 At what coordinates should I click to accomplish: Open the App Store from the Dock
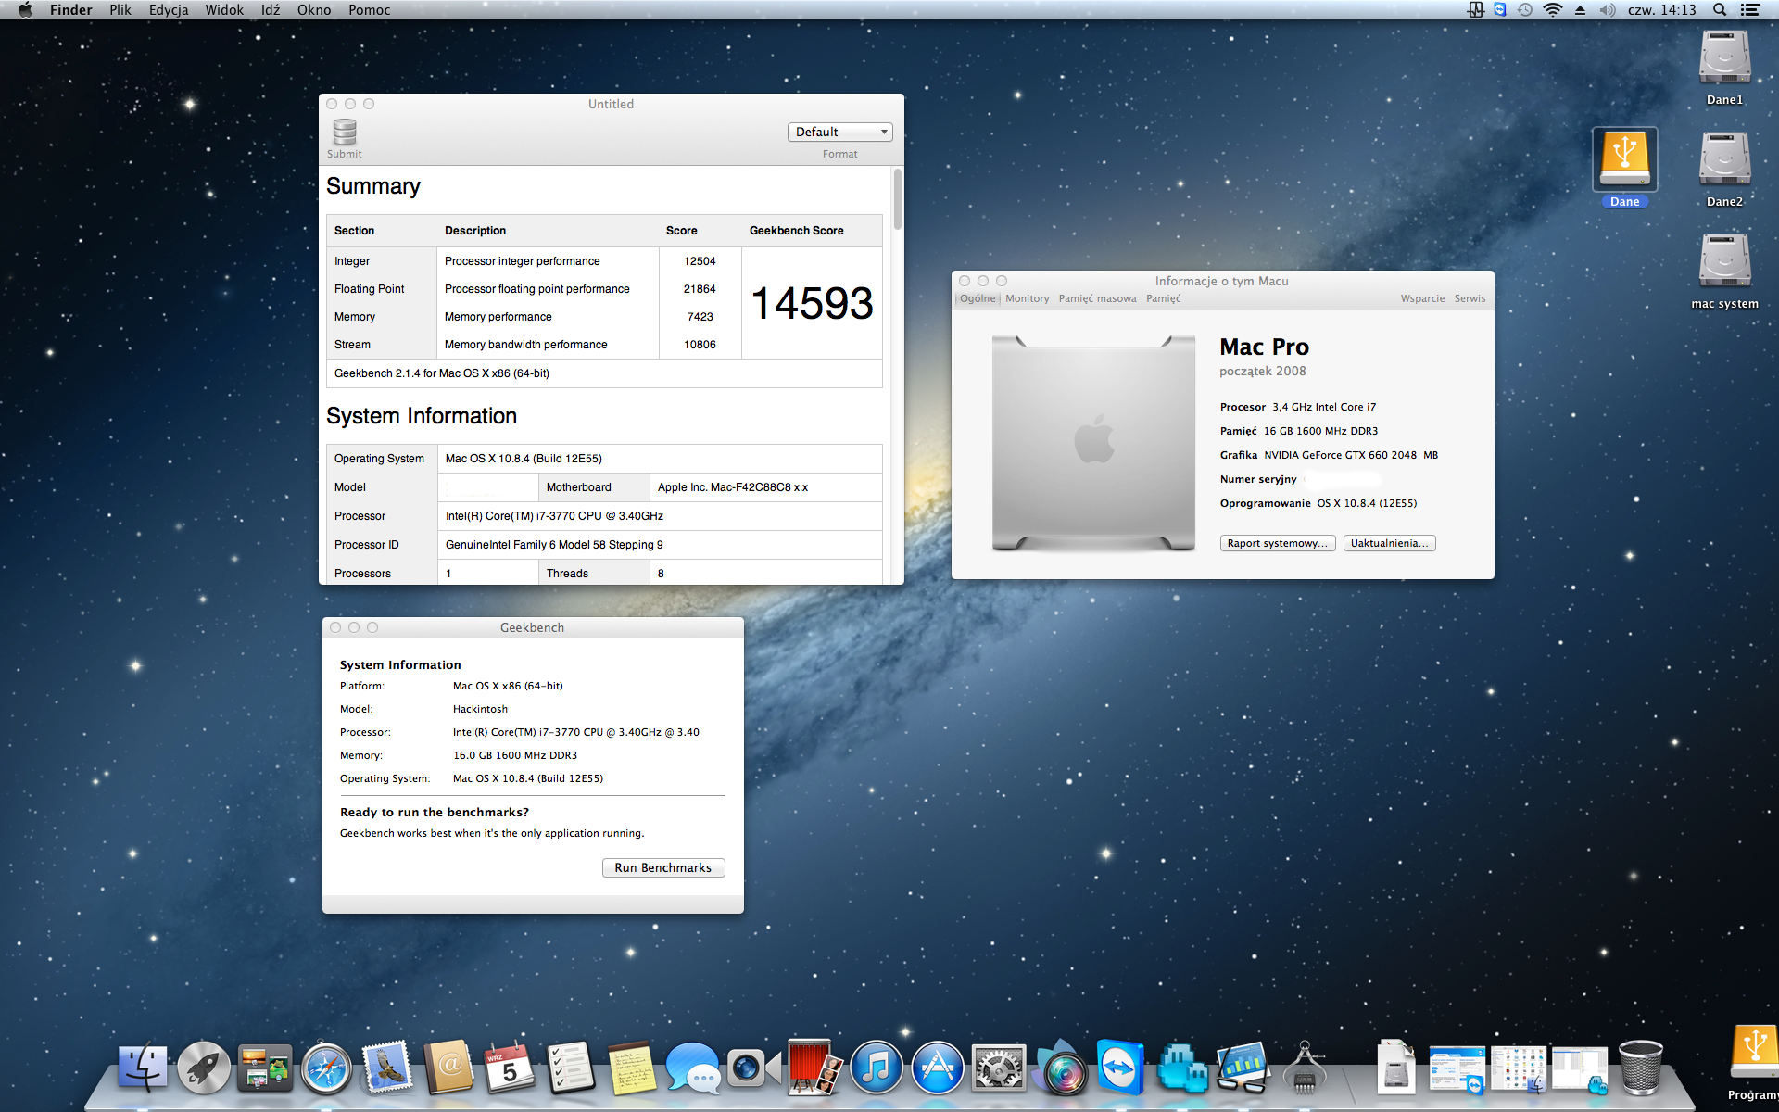(x=937, y=1067)
